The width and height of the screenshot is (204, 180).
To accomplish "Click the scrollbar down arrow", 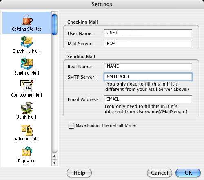I will pos(55,162).
